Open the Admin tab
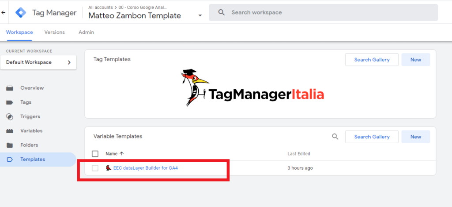The width and height of the screenshot is (452, 207). 86,32
